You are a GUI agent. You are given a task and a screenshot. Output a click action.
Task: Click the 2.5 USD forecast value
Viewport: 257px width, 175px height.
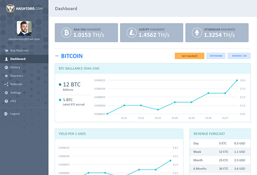coord(239,160)
